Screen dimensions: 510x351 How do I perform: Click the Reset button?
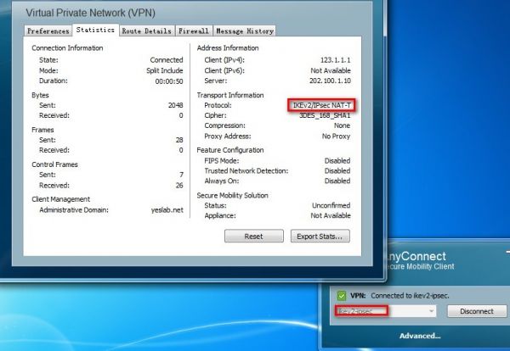(x=253, y=237)
